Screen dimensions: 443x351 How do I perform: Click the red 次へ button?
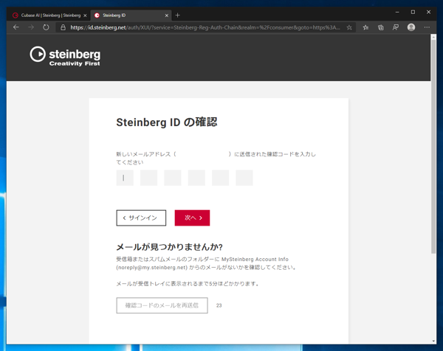point(192,218)
